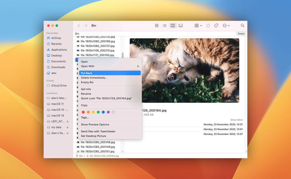This screenshot has height=179, width=291.
Task: Open Finder search with the magnifier icon
Action: [x=242, y=25]
